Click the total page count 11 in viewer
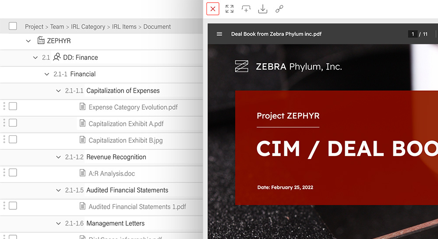The height and width of the screenshot is (239, 438). coord(425,34)
